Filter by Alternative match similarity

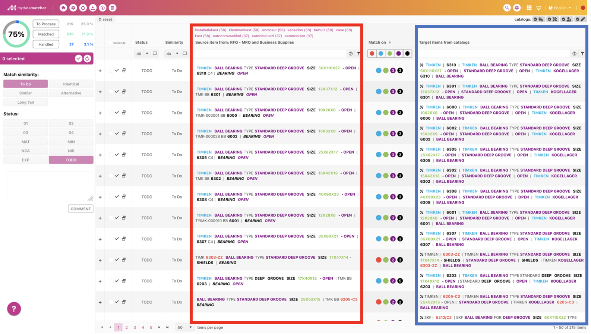pos(71,93)
